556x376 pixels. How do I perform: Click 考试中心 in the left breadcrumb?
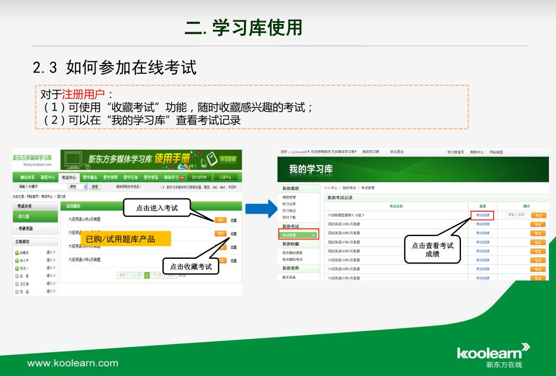47,196
